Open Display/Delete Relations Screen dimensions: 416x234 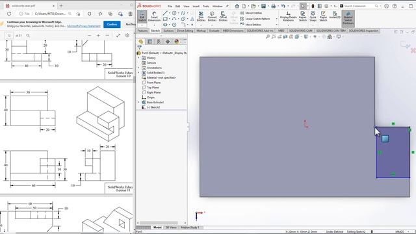[x=288, y=16]
